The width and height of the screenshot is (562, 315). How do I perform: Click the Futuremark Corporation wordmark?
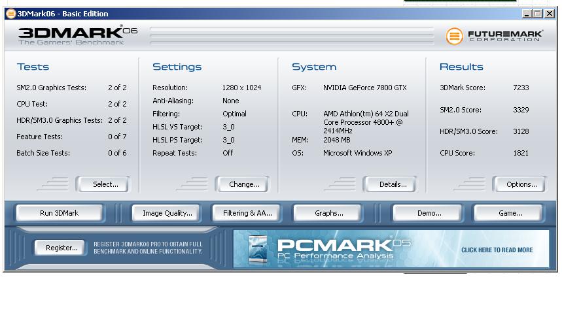505,36
